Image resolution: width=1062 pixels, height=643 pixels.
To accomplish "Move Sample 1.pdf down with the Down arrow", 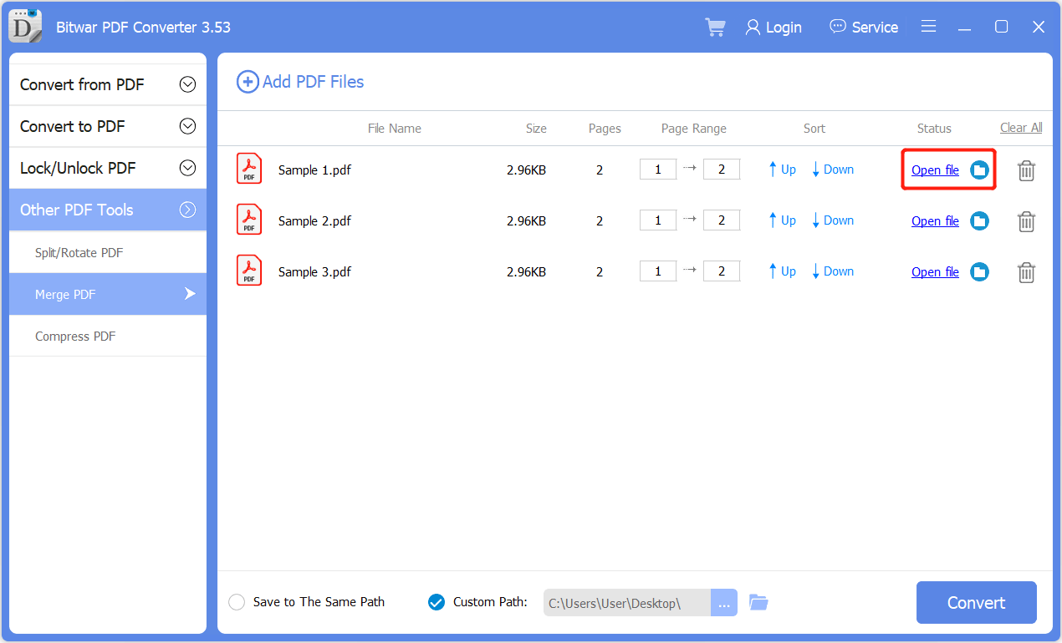I will pyautogui.click(x=831, y=169).
